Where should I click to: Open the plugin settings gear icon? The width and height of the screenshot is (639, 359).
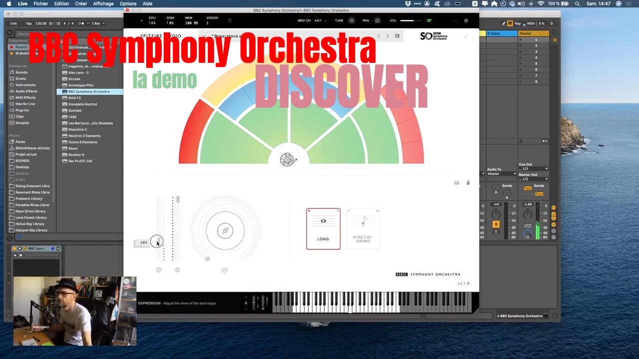(x=466, y=21)
